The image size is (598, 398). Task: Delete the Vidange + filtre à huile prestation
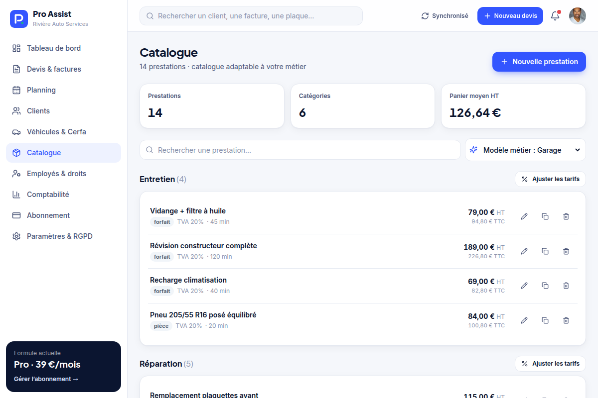(566, 216)
